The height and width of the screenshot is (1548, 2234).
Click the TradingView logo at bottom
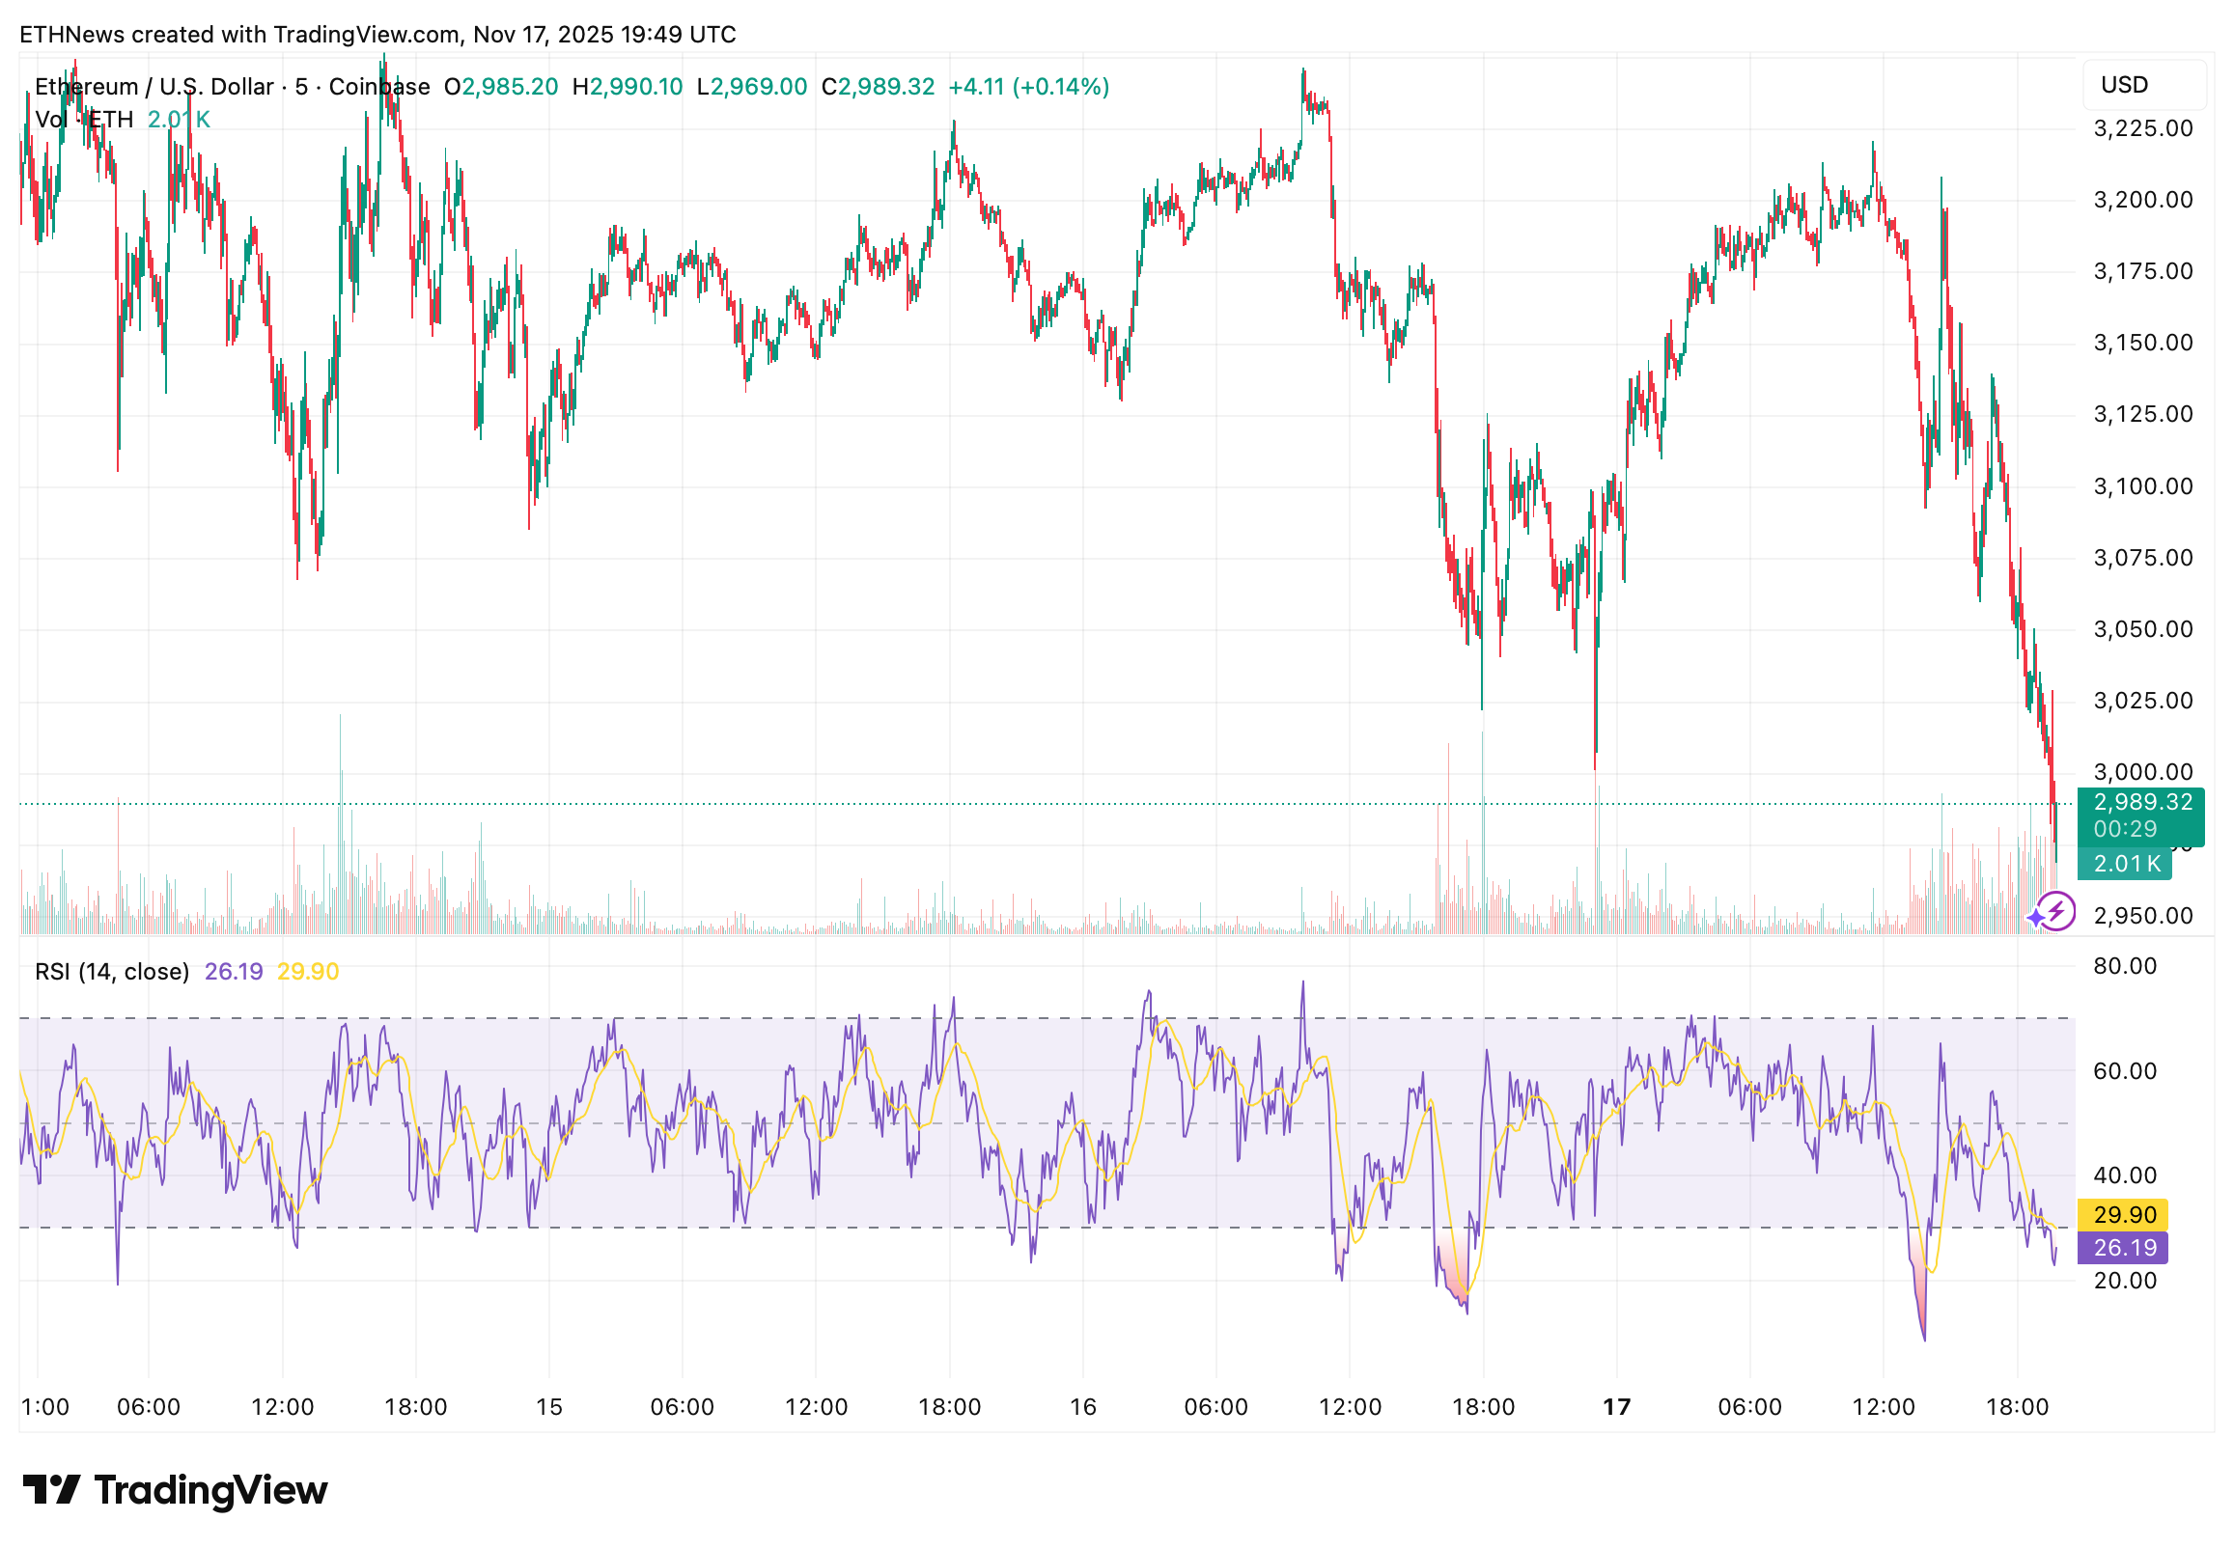176,1490
